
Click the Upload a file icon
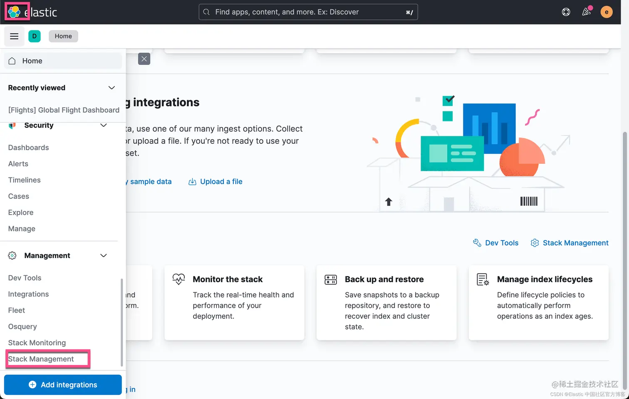pos(192,182)
